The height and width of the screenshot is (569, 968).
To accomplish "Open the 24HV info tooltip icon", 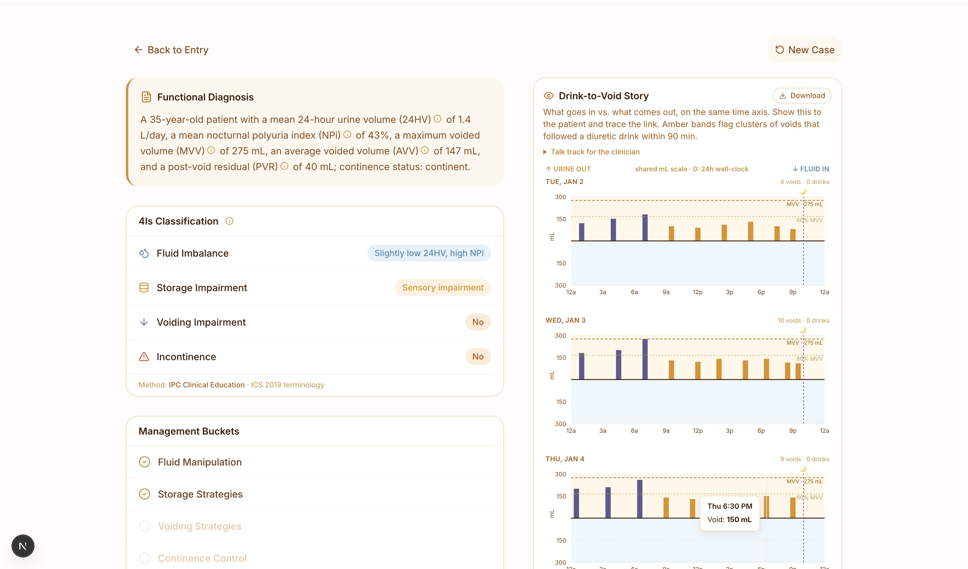I will [437, 119].
